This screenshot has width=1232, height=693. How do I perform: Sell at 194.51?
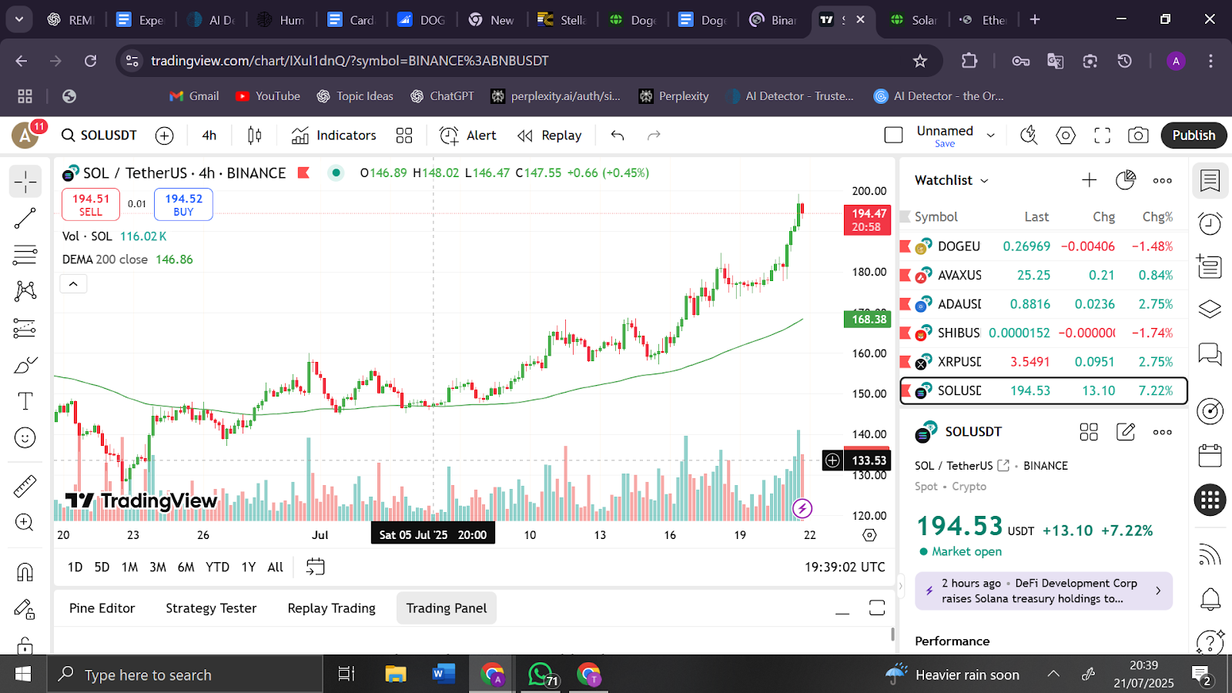91,205
